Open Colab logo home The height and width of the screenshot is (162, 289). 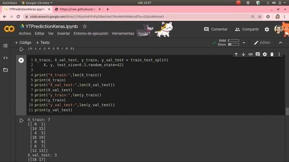(9, 29)
